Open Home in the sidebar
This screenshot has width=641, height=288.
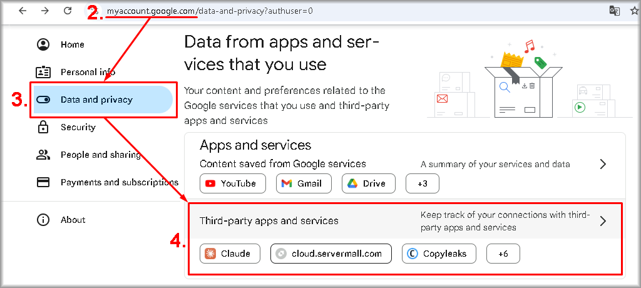72,44
